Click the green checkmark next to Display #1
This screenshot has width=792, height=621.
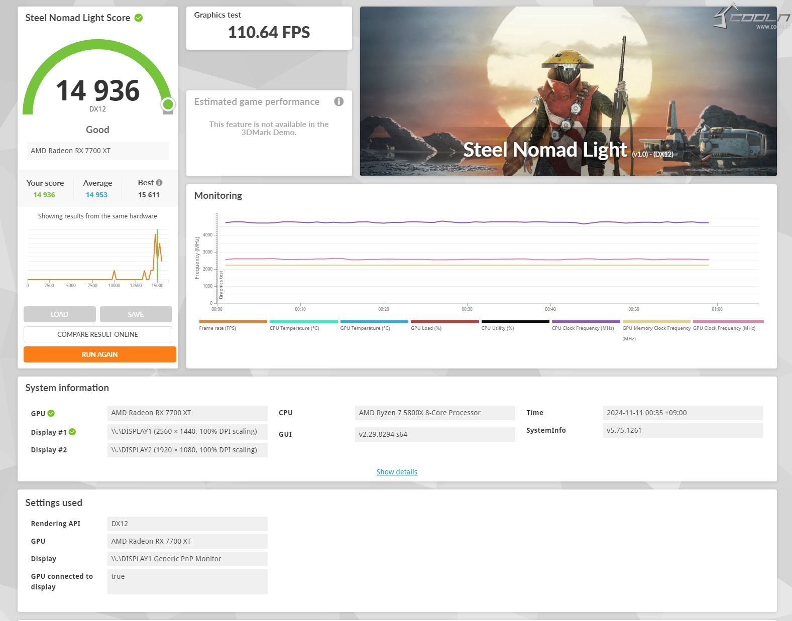tap(72, 432)
